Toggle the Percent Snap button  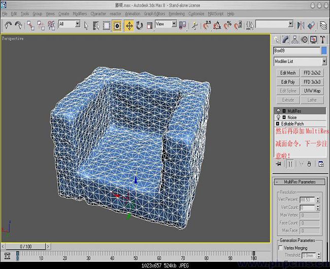coord(227,26)
